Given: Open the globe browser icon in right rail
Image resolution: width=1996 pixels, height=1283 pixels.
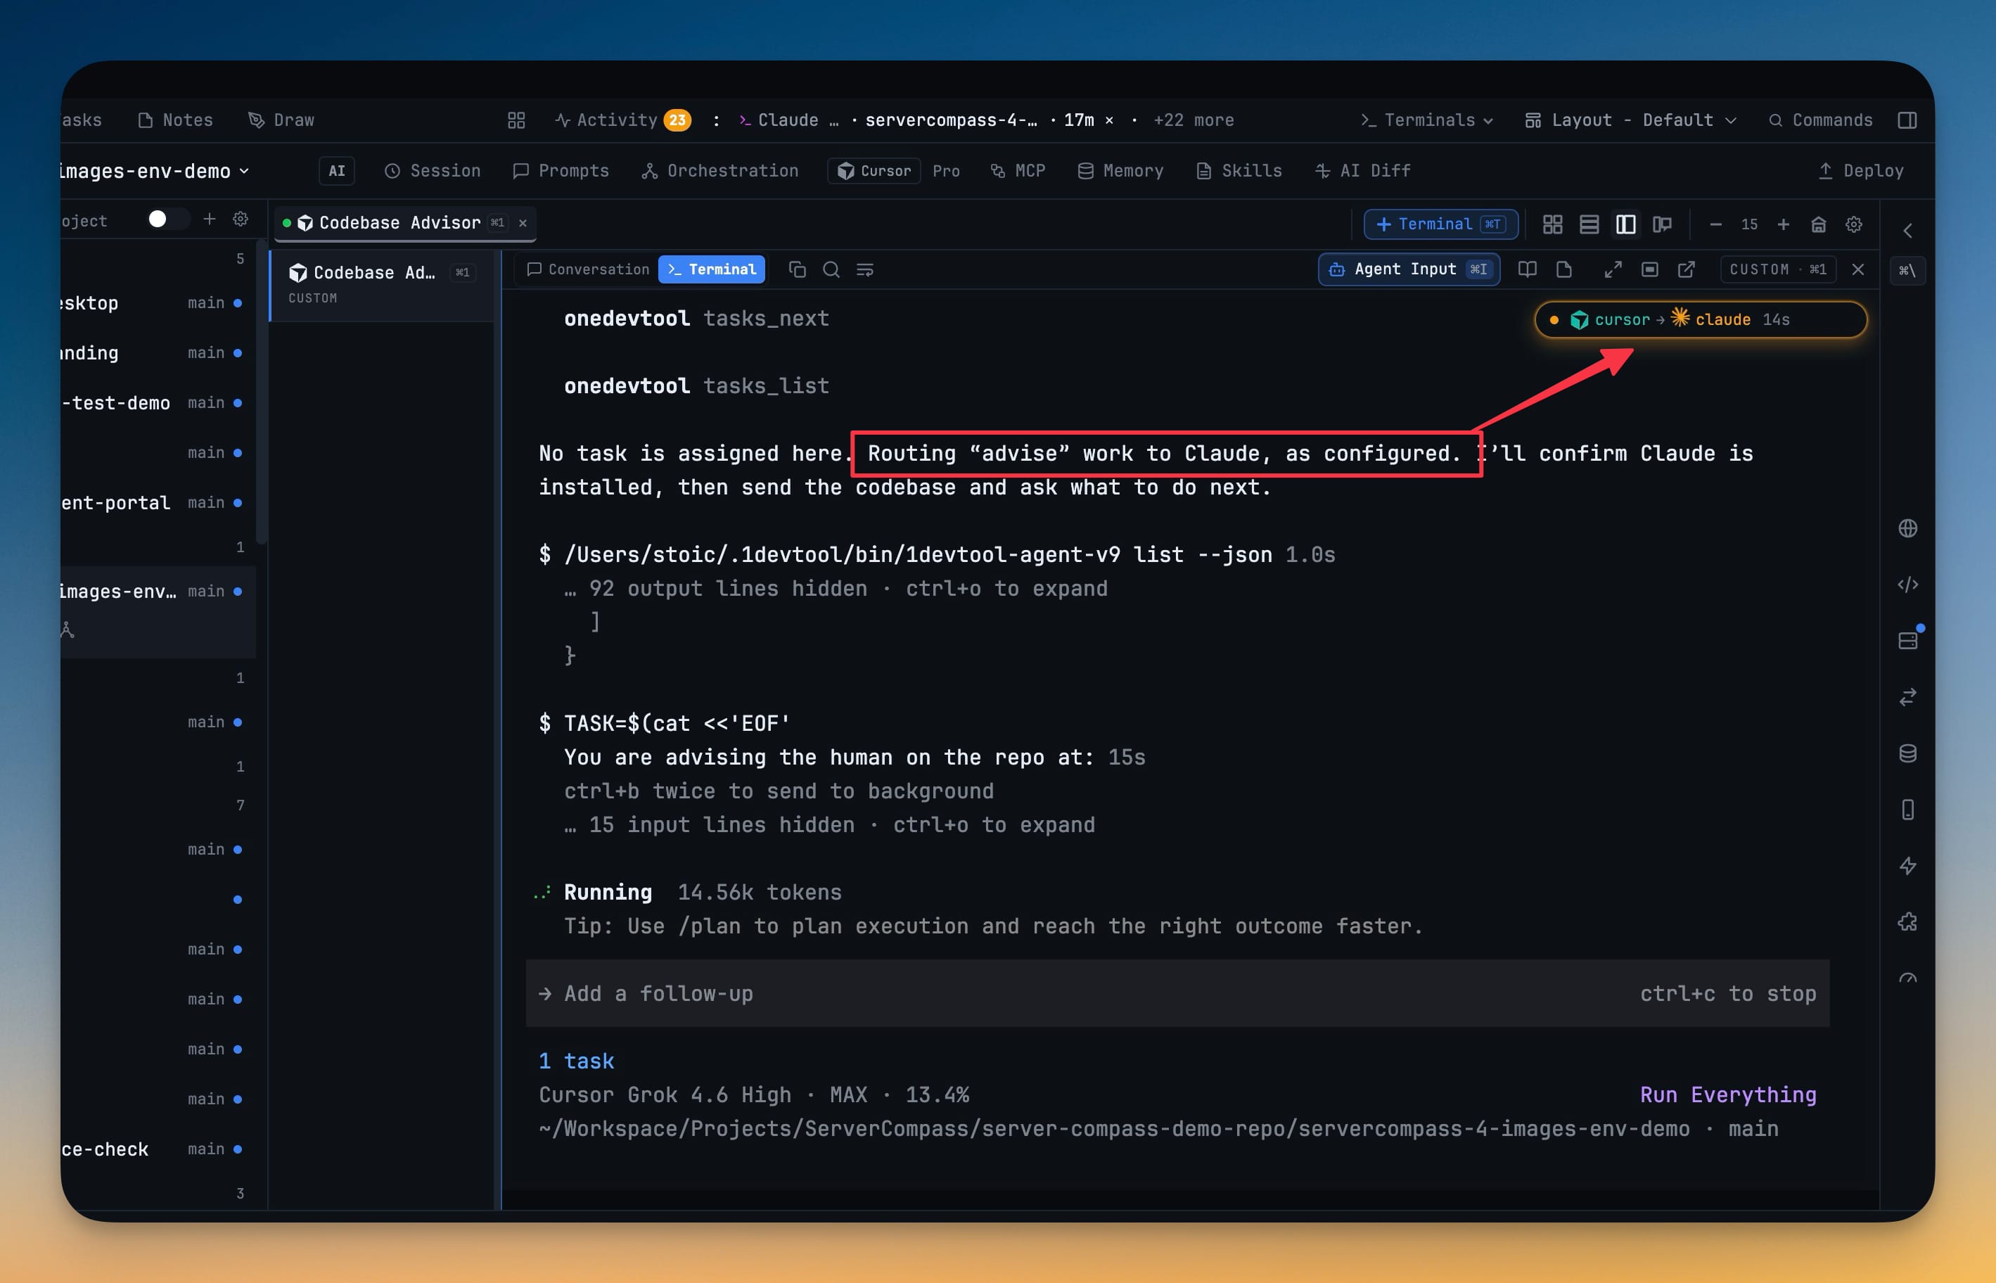Looking at the screenshot, I should coord(1907,528).
